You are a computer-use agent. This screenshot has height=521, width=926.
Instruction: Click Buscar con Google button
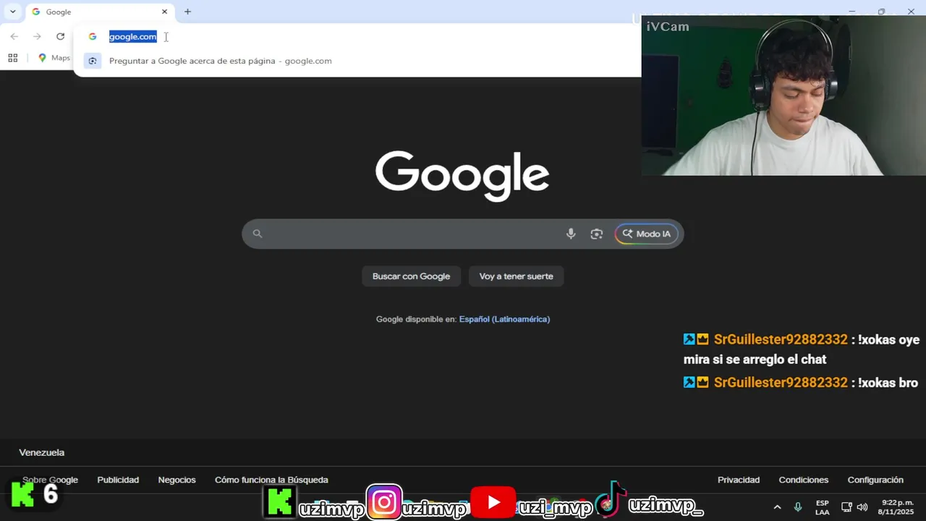(411, 276)
